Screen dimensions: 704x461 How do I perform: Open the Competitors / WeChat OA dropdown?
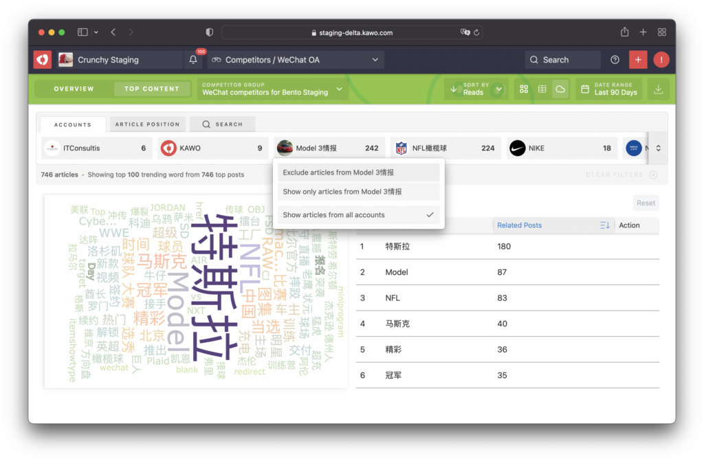tap(295, 60)
